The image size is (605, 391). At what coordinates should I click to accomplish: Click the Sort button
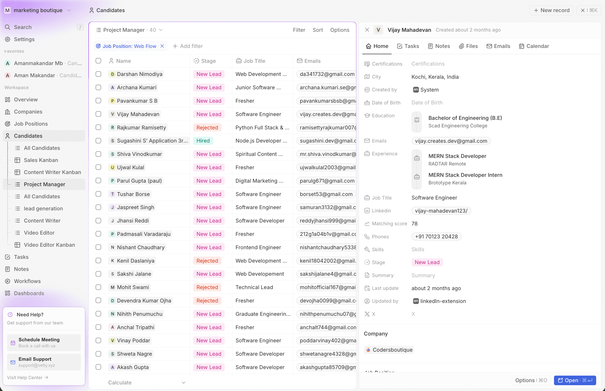click(318, 30)
